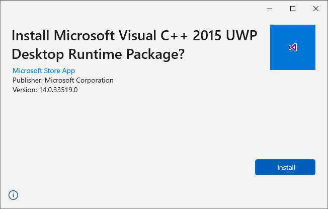Click the purple infinity logo on tile

coord(293,47)
